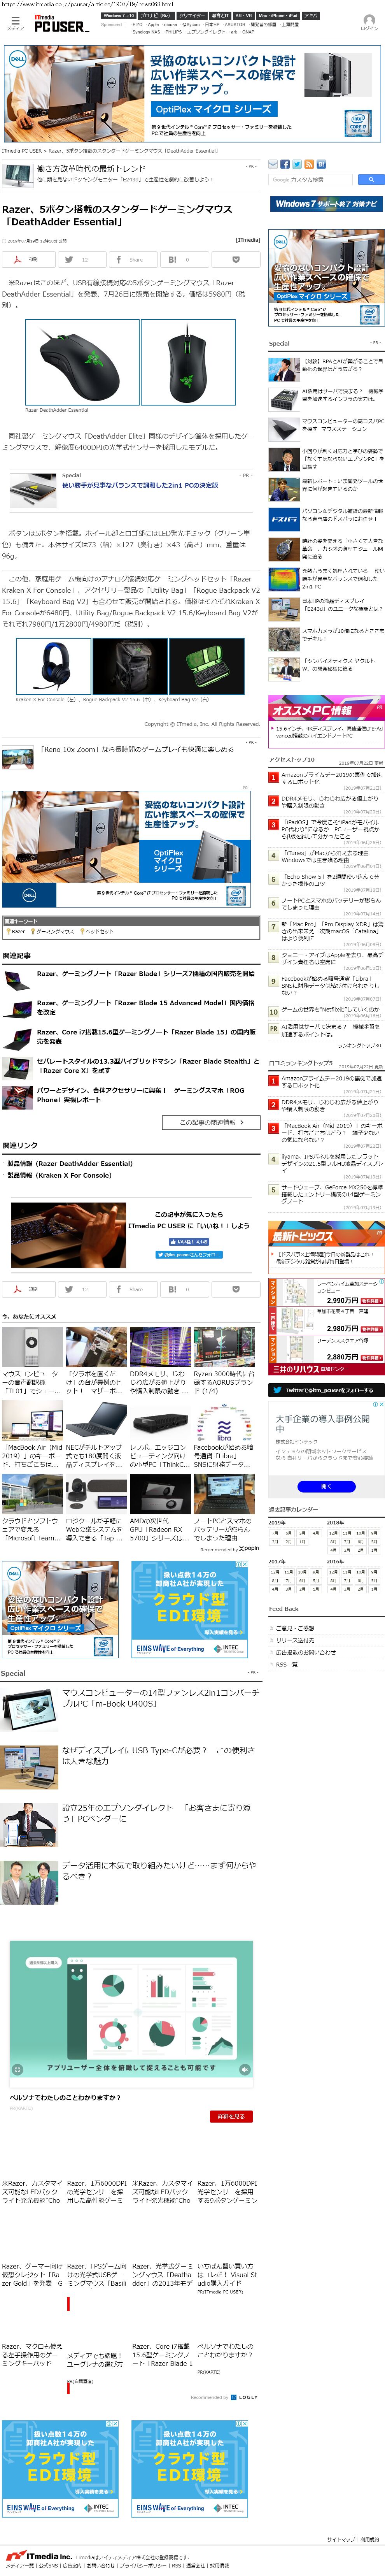Click ITmedia PC USER breadcrumb link

pyautogui.click(x=23, y=151)
